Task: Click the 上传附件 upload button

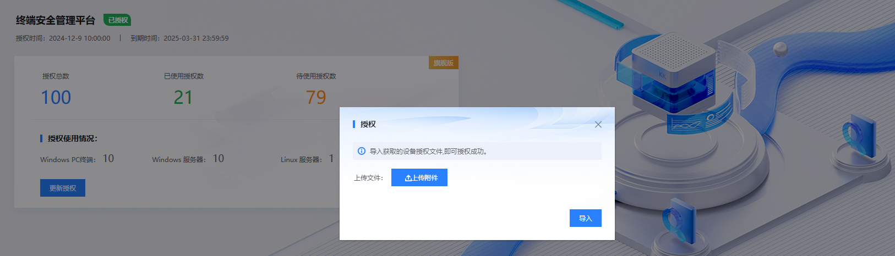Action: (x=419, y=177)
